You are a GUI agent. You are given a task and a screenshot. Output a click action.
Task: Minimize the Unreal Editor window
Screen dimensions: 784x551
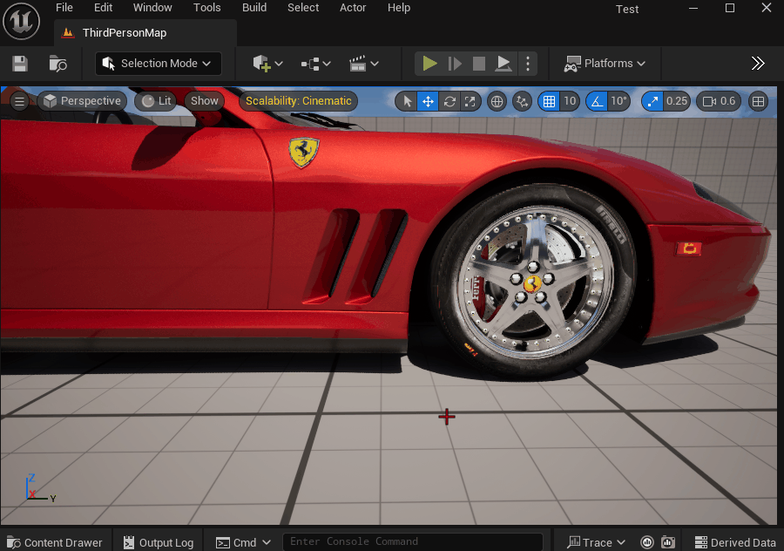pyautogui.click(x=693, y=8)
